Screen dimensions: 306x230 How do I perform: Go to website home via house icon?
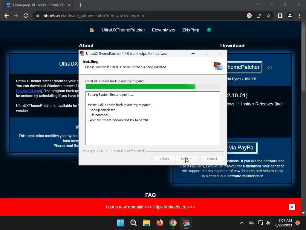tap(92, 30)
